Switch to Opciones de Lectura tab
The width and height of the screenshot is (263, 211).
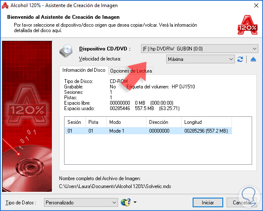131,71
